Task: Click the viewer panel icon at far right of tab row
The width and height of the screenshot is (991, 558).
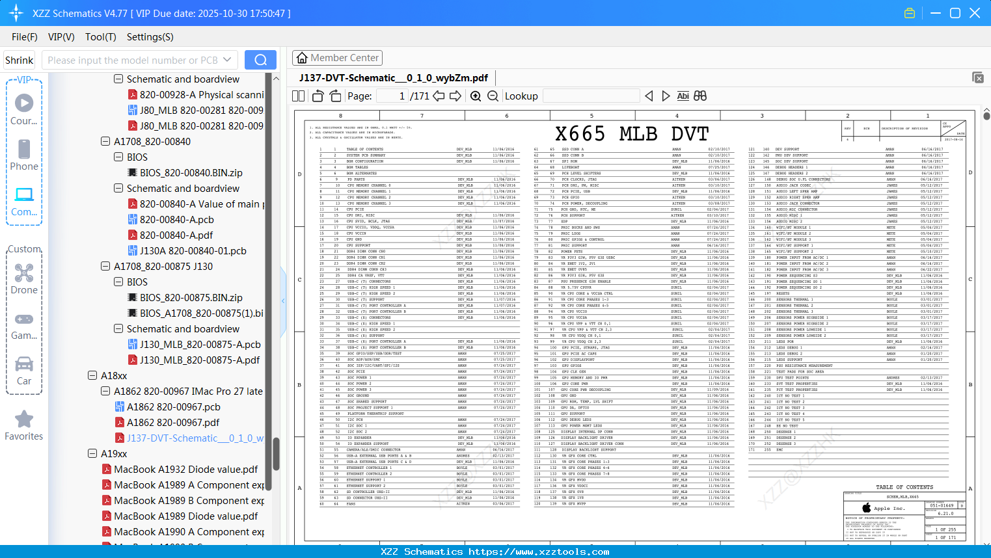Action: [x=978, y=77]
